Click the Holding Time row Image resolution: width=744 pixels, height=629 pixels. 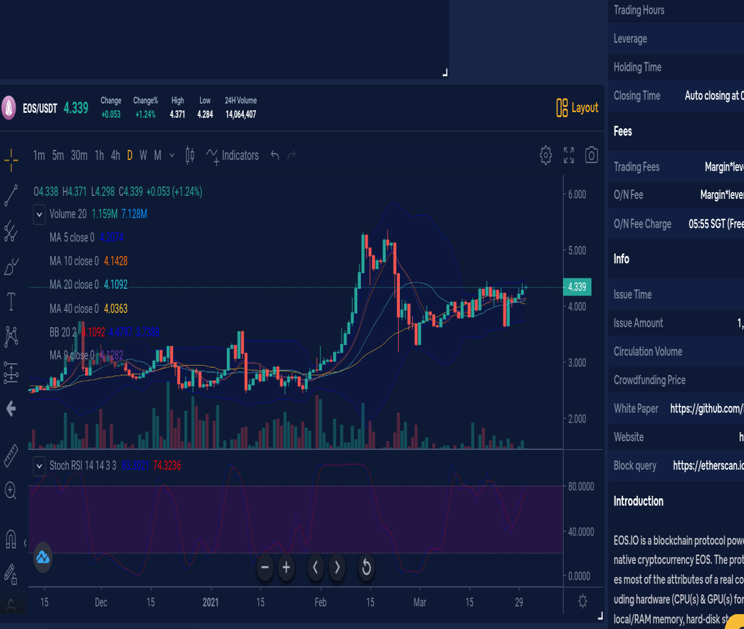[676, 67]
